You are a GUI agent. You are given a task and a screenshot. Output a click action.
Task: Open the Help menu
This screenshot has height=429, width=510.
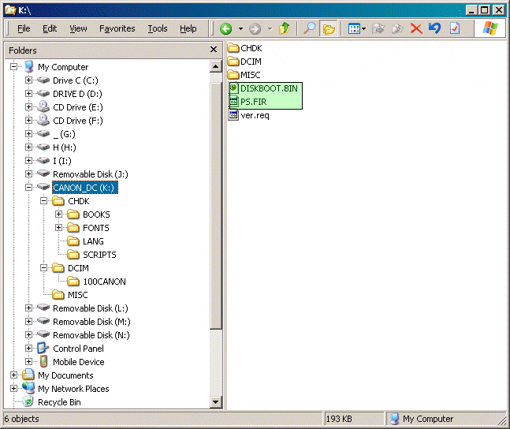(188, 28)
